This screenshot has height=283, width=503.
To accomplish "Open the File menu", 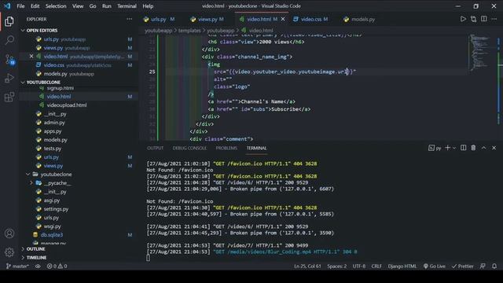I will tap(20, 6).
